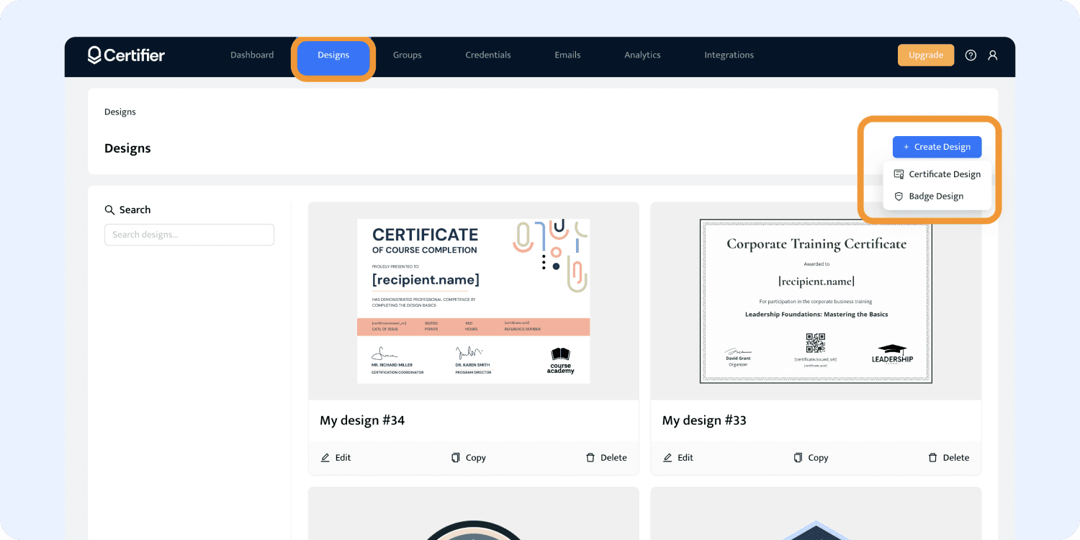1080x540 pixels.
Task: Switch to the Dashboard tab
Action: (x=252, y=55)
